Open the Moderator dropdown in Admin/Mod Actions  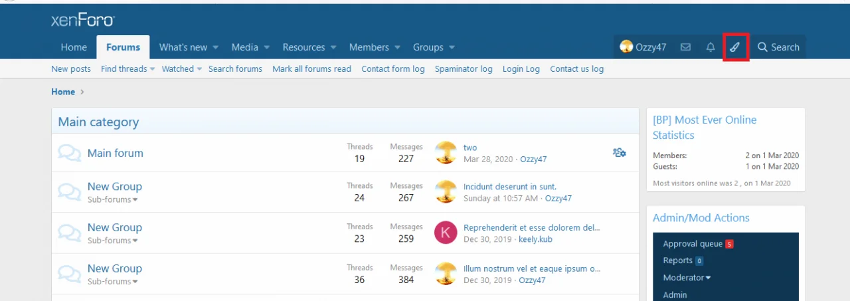point(687,278)
